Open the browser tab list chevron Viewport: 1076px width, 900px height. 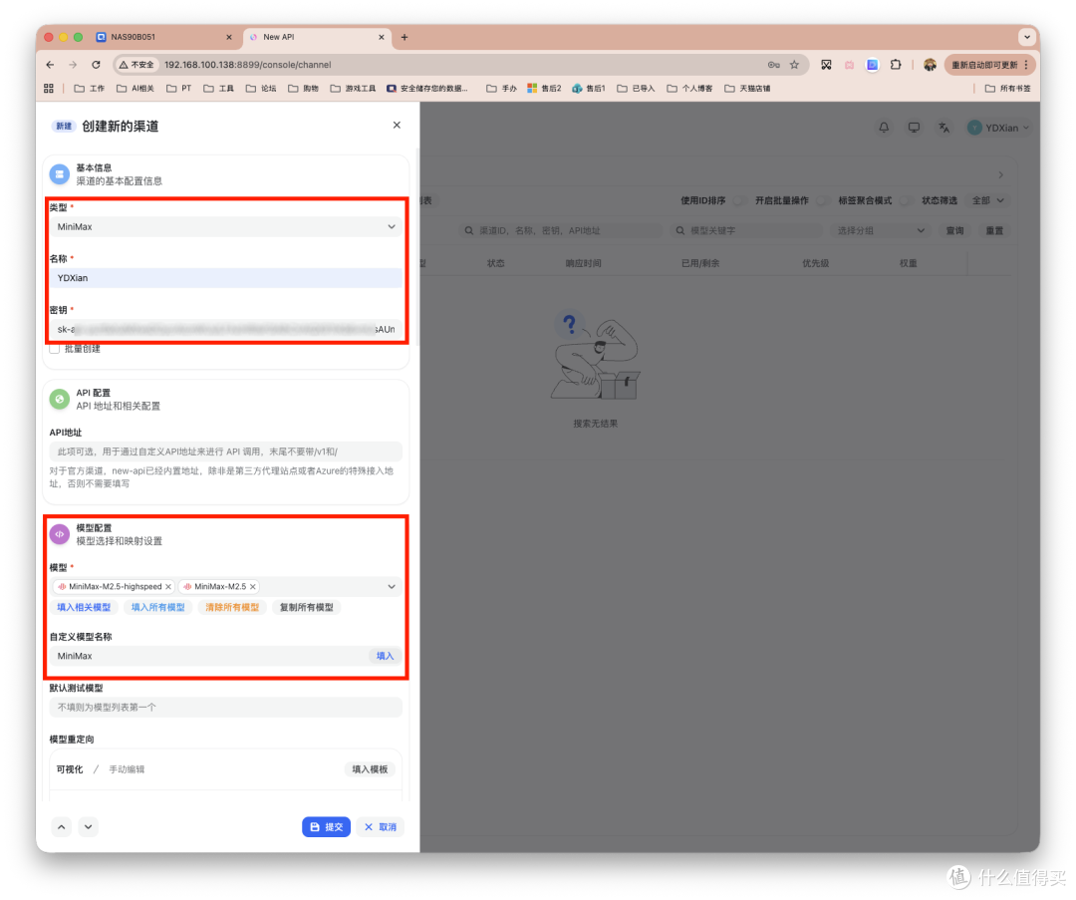1026,37
